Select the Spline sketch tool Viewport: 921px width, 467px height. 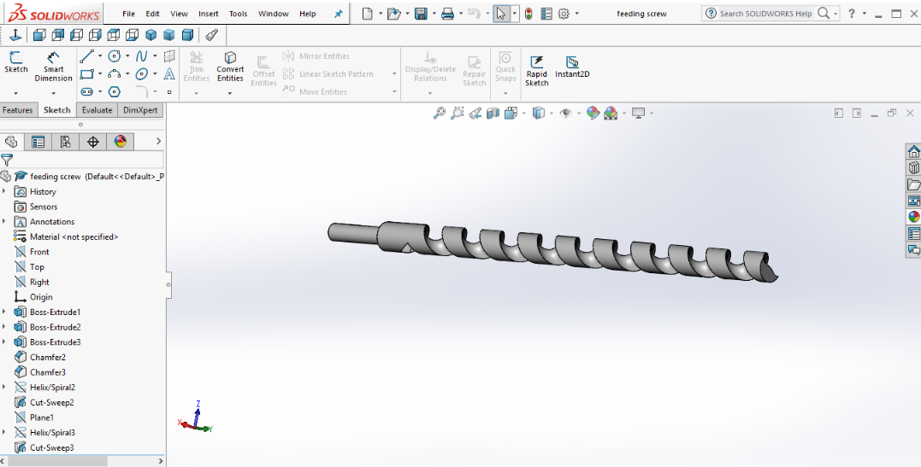pos(142,56)
